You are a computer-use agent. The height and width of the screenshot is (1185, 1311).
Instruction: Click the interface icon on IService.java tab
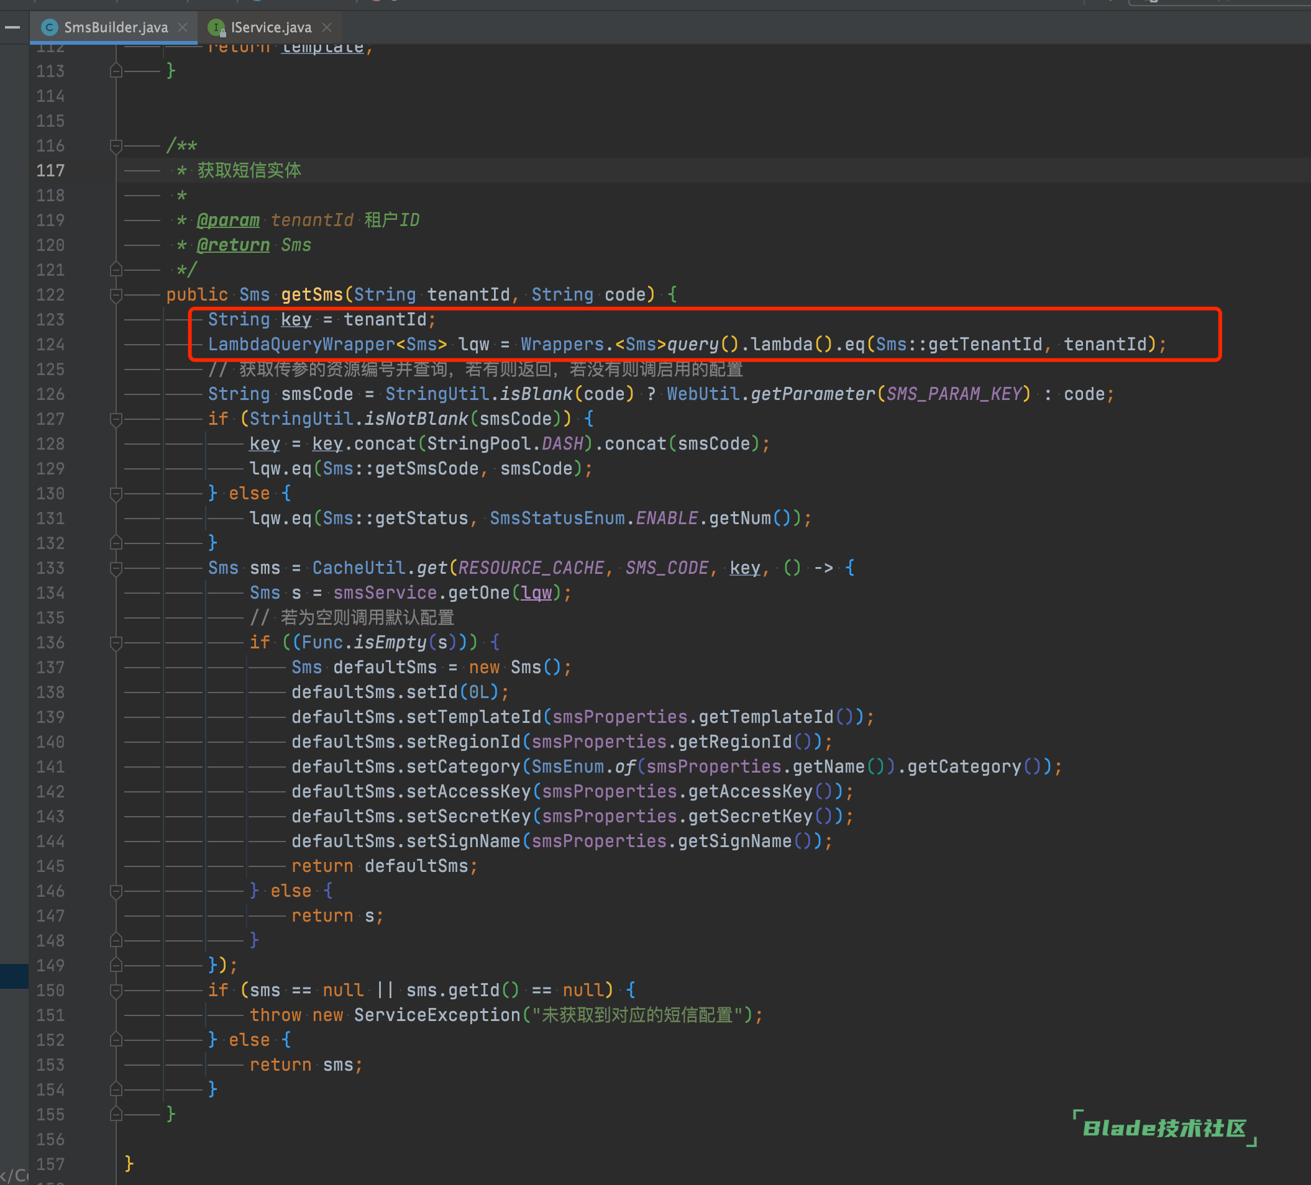pos(216,27)
